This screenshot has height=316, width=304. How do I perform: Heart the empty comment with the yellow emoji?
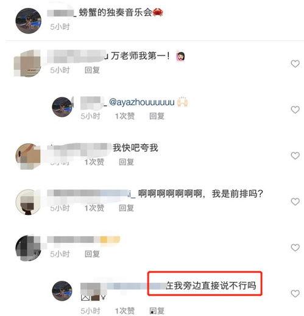[x=295, y=248]
